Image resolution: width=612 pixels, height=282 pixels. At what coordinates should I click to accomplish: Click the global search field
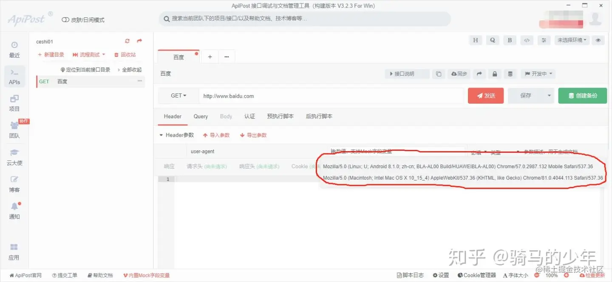tap(305, 19)
